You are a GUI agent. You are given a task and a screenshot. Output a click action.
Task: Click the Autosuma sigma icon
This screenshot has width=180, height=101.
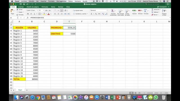pyautogui.click(x=152, y=10)
